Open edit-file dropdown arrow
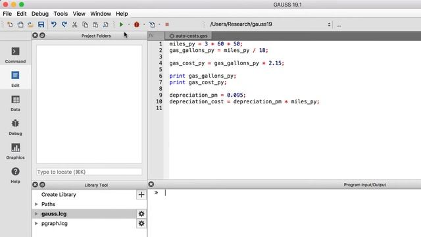Viewport: 421px width, 237px height. tap(159, 25)
